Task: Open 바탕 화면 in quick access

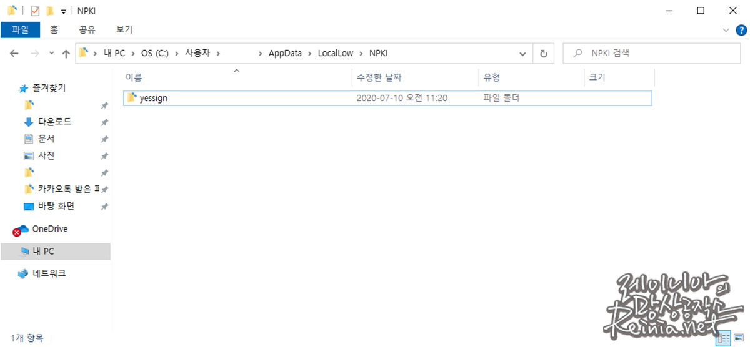Action: (x=56, y=206)
